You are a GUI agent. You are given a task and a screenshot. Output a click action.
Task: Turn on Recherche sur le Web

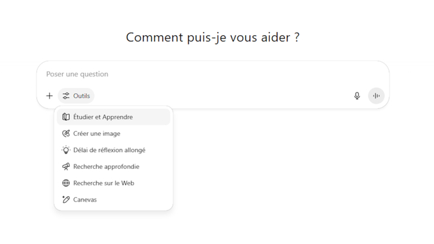114,183
